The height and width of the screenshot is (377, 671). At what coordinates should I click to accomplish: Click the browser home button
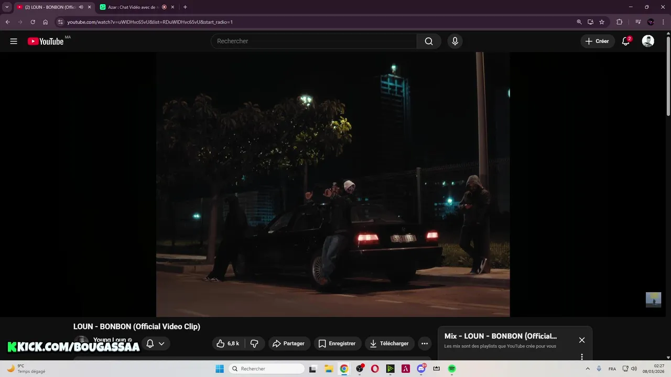tap(46, 22)
